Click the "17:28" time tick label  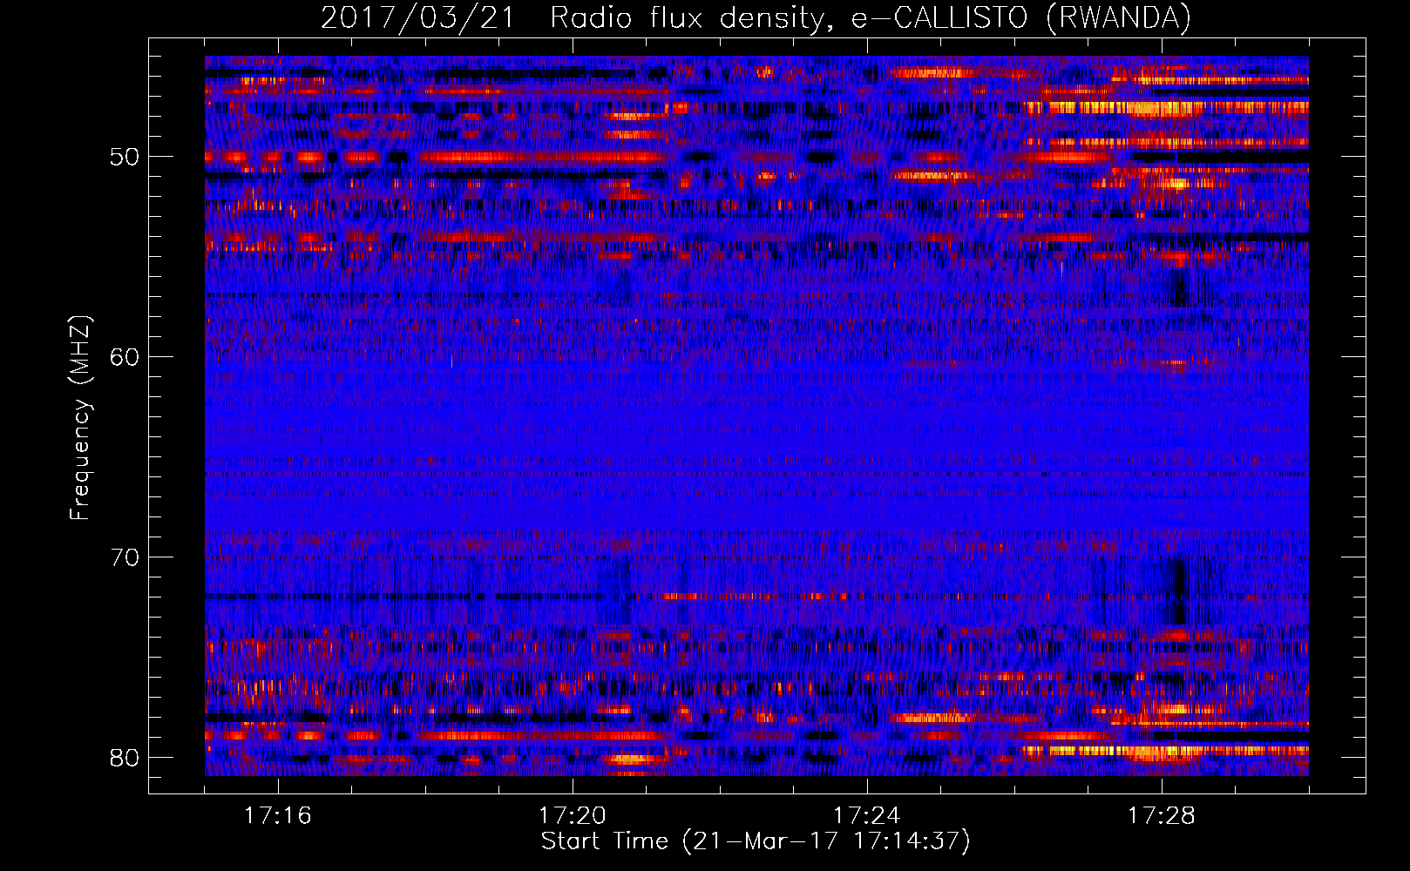(x=1162, y=816)
